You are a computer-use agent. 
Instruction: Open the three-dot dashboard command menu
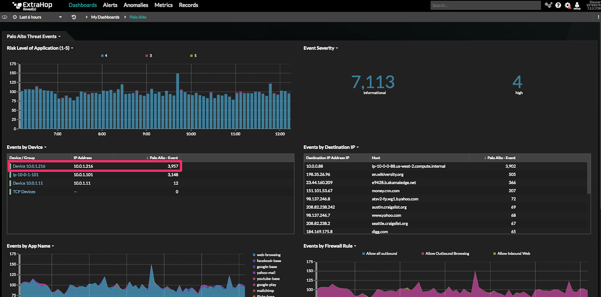(598, 17)
